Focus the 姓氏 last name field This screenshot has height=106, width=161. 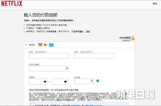tap(49, 56)
